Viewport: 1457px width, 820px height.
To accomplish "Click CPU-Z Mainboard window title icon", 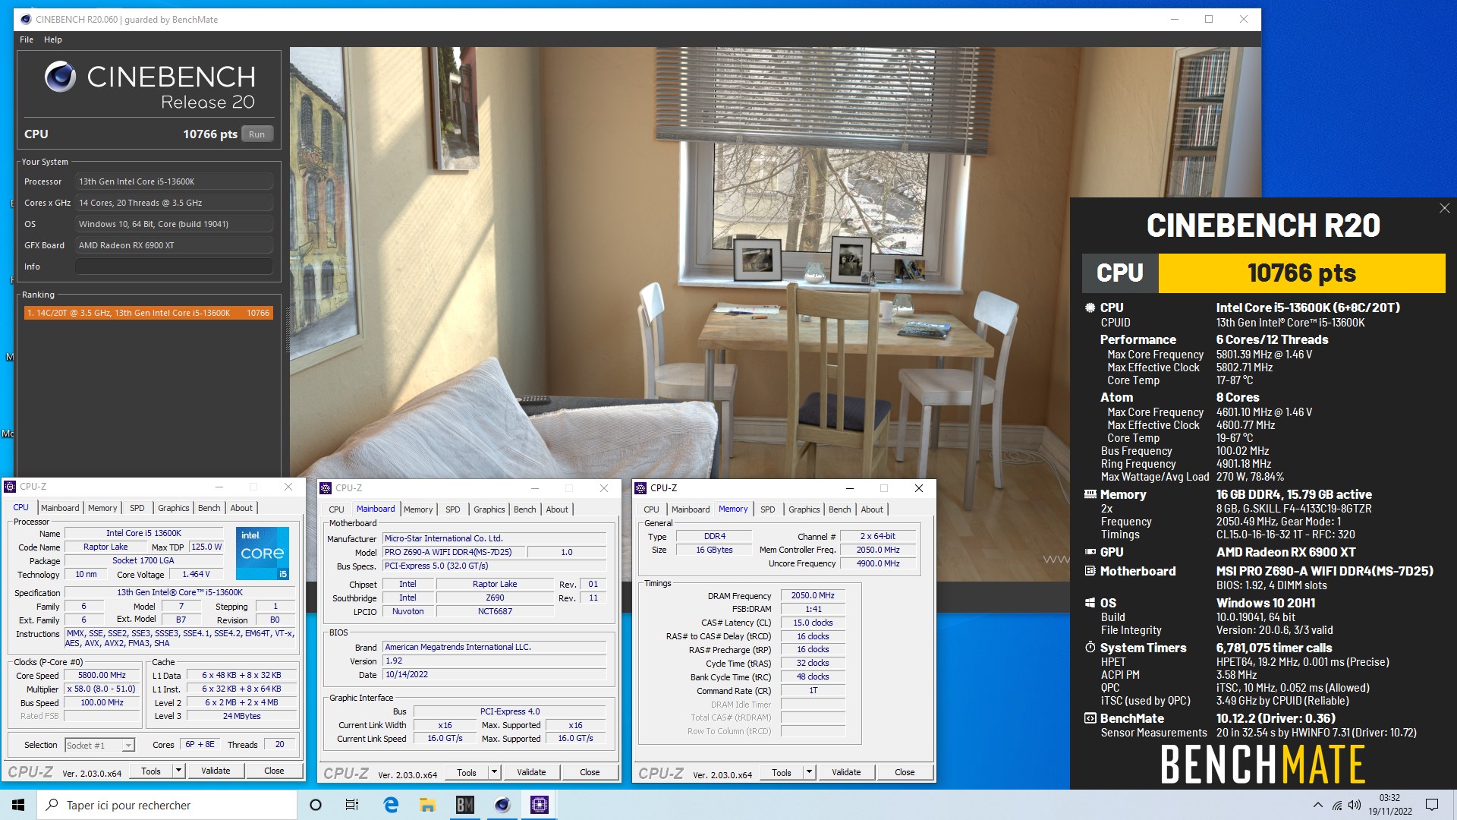I will [326, 488].
